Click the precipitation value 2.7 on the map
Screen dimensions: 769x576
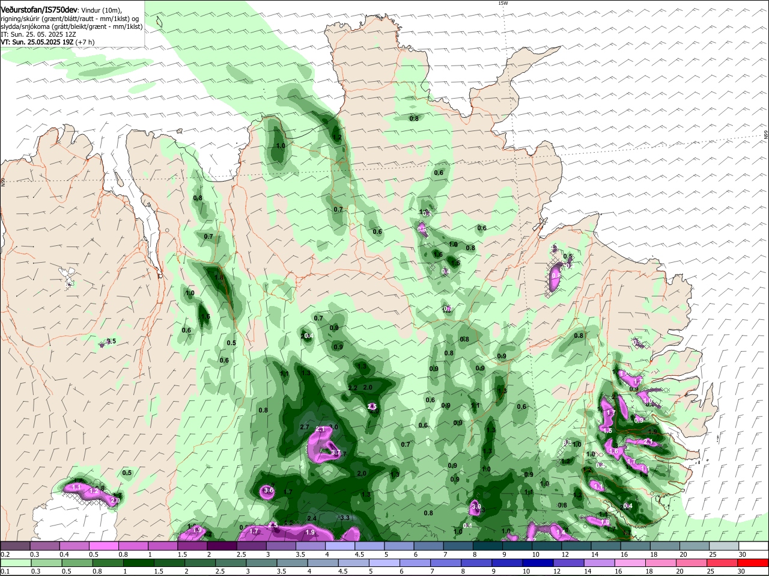coord(304,427)
